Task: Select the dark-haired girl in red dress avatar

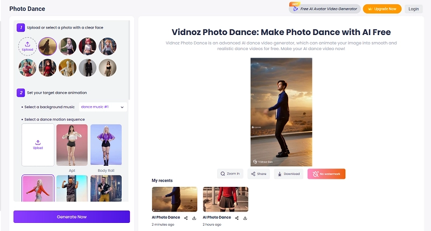Action: pyautogui.click(x=47, y=67)
